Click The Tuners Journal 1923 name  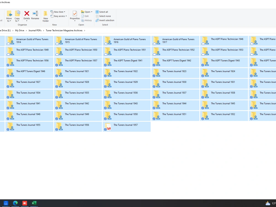click(x=174, y=71)
